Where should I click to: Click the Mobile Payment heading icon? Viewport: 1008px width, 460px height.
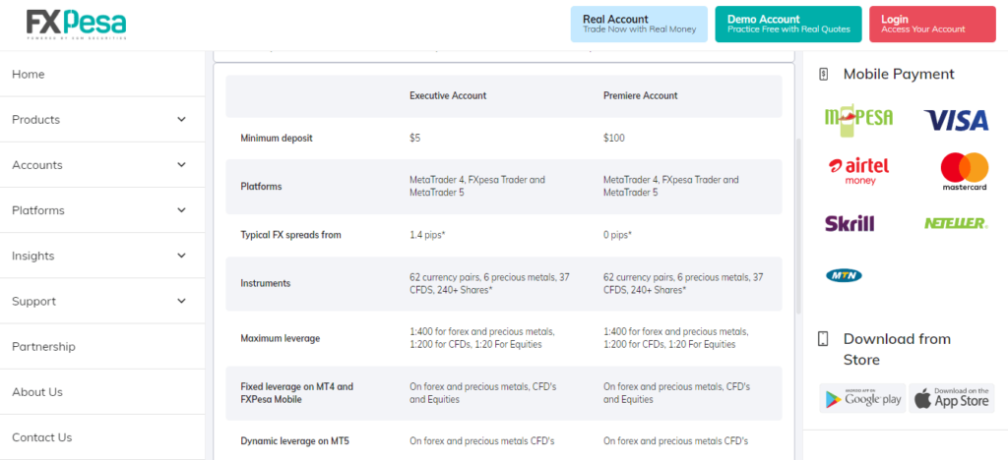tap(823, 74)
